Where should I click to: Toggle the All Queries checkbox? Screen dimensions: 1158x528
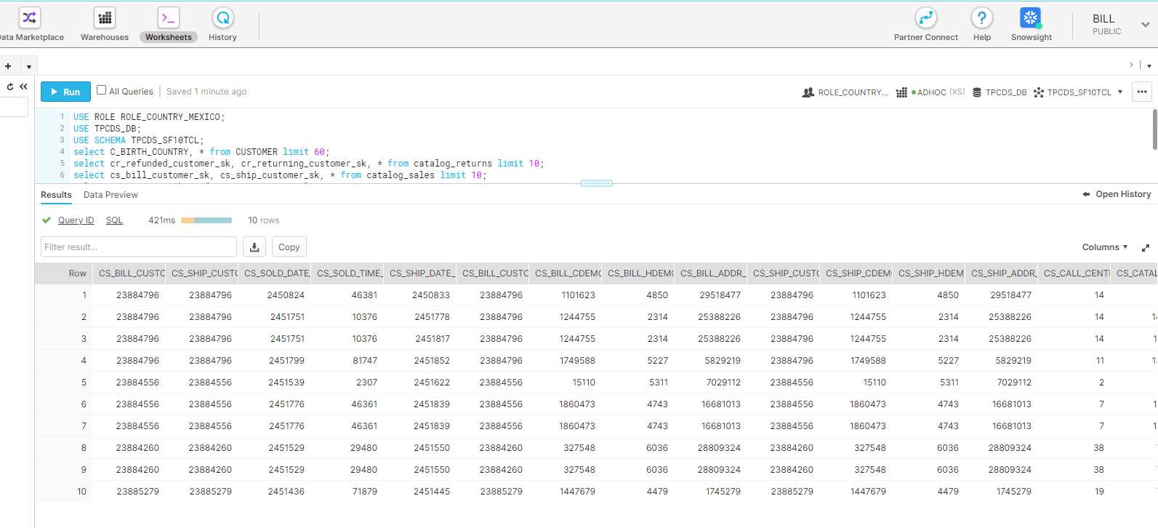[102, 90]
